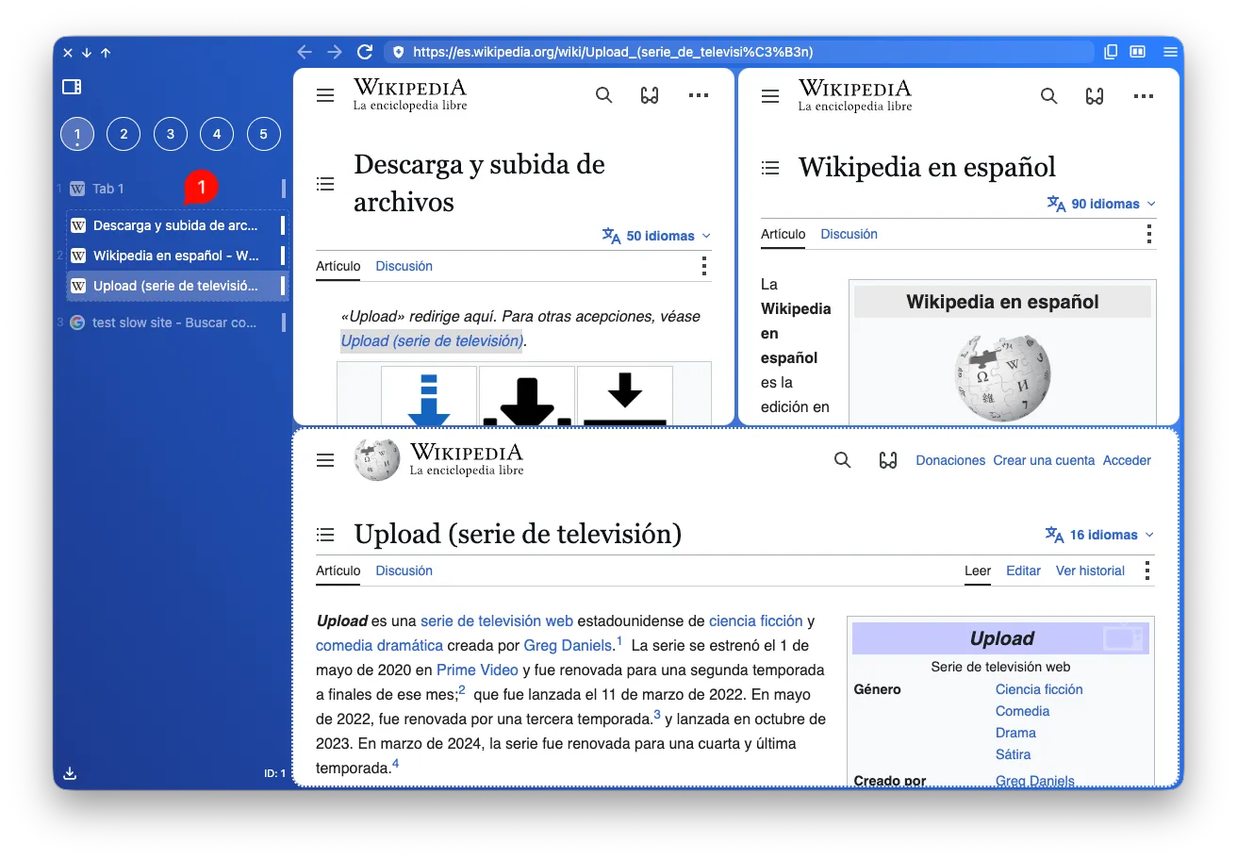Click glasses appearance icon in Upload series pane

(x=887, y=460)
